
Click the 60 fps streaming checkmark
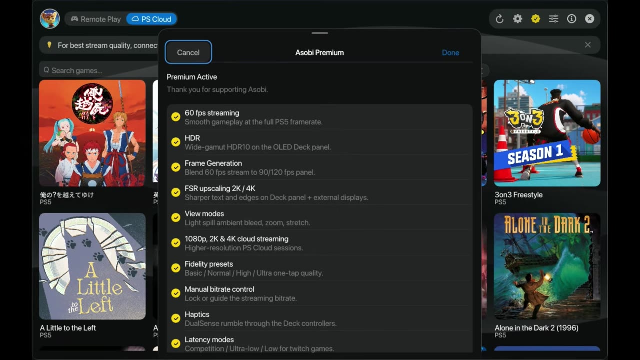click(x=176, y=117)
